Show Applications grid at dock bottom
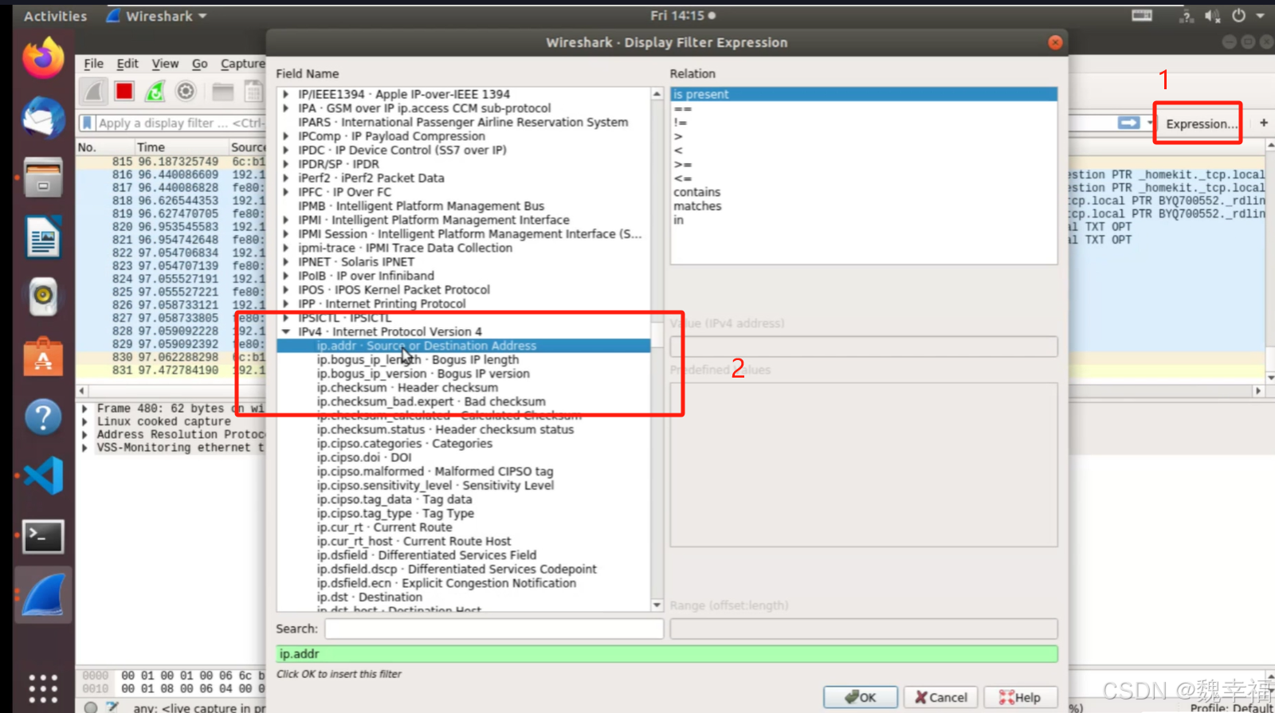 43,688
